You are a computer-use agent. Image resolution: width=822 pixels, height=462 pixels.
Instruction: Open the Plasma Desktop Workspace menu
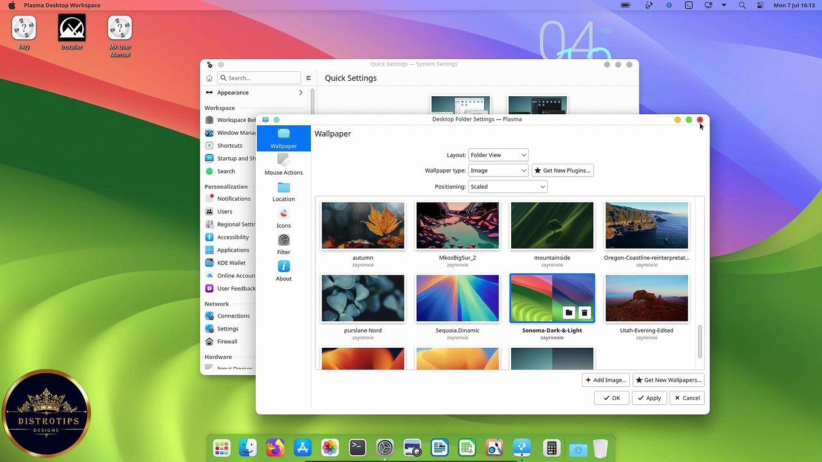(x=62, y=5)
